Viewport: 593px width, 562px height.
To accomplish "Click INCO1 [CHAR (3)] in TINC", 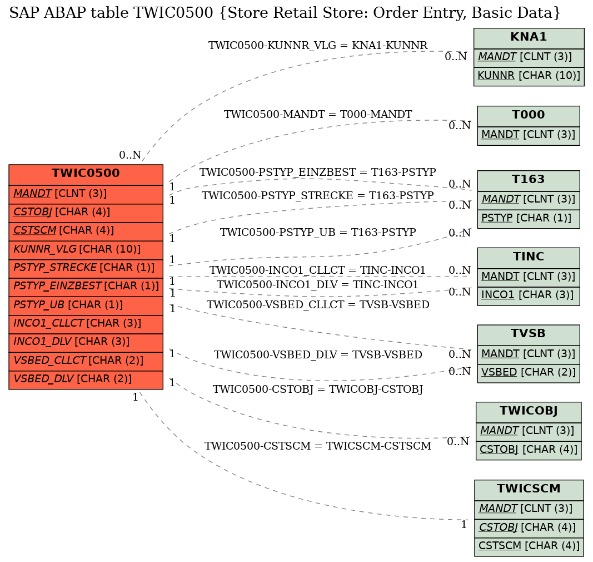I will tap(529, 295).
